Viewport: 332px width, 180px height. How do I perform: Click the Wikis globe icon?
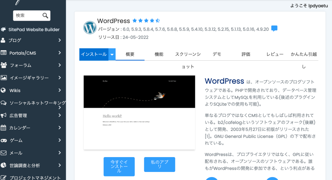[3, 90]
